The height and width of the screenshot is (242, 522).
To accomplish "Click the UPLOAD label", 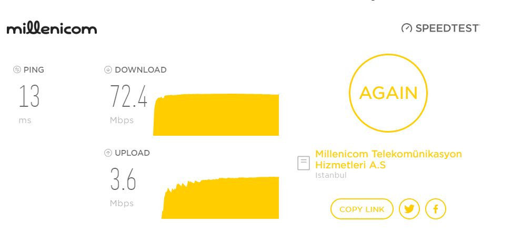I will pos(132,153).
